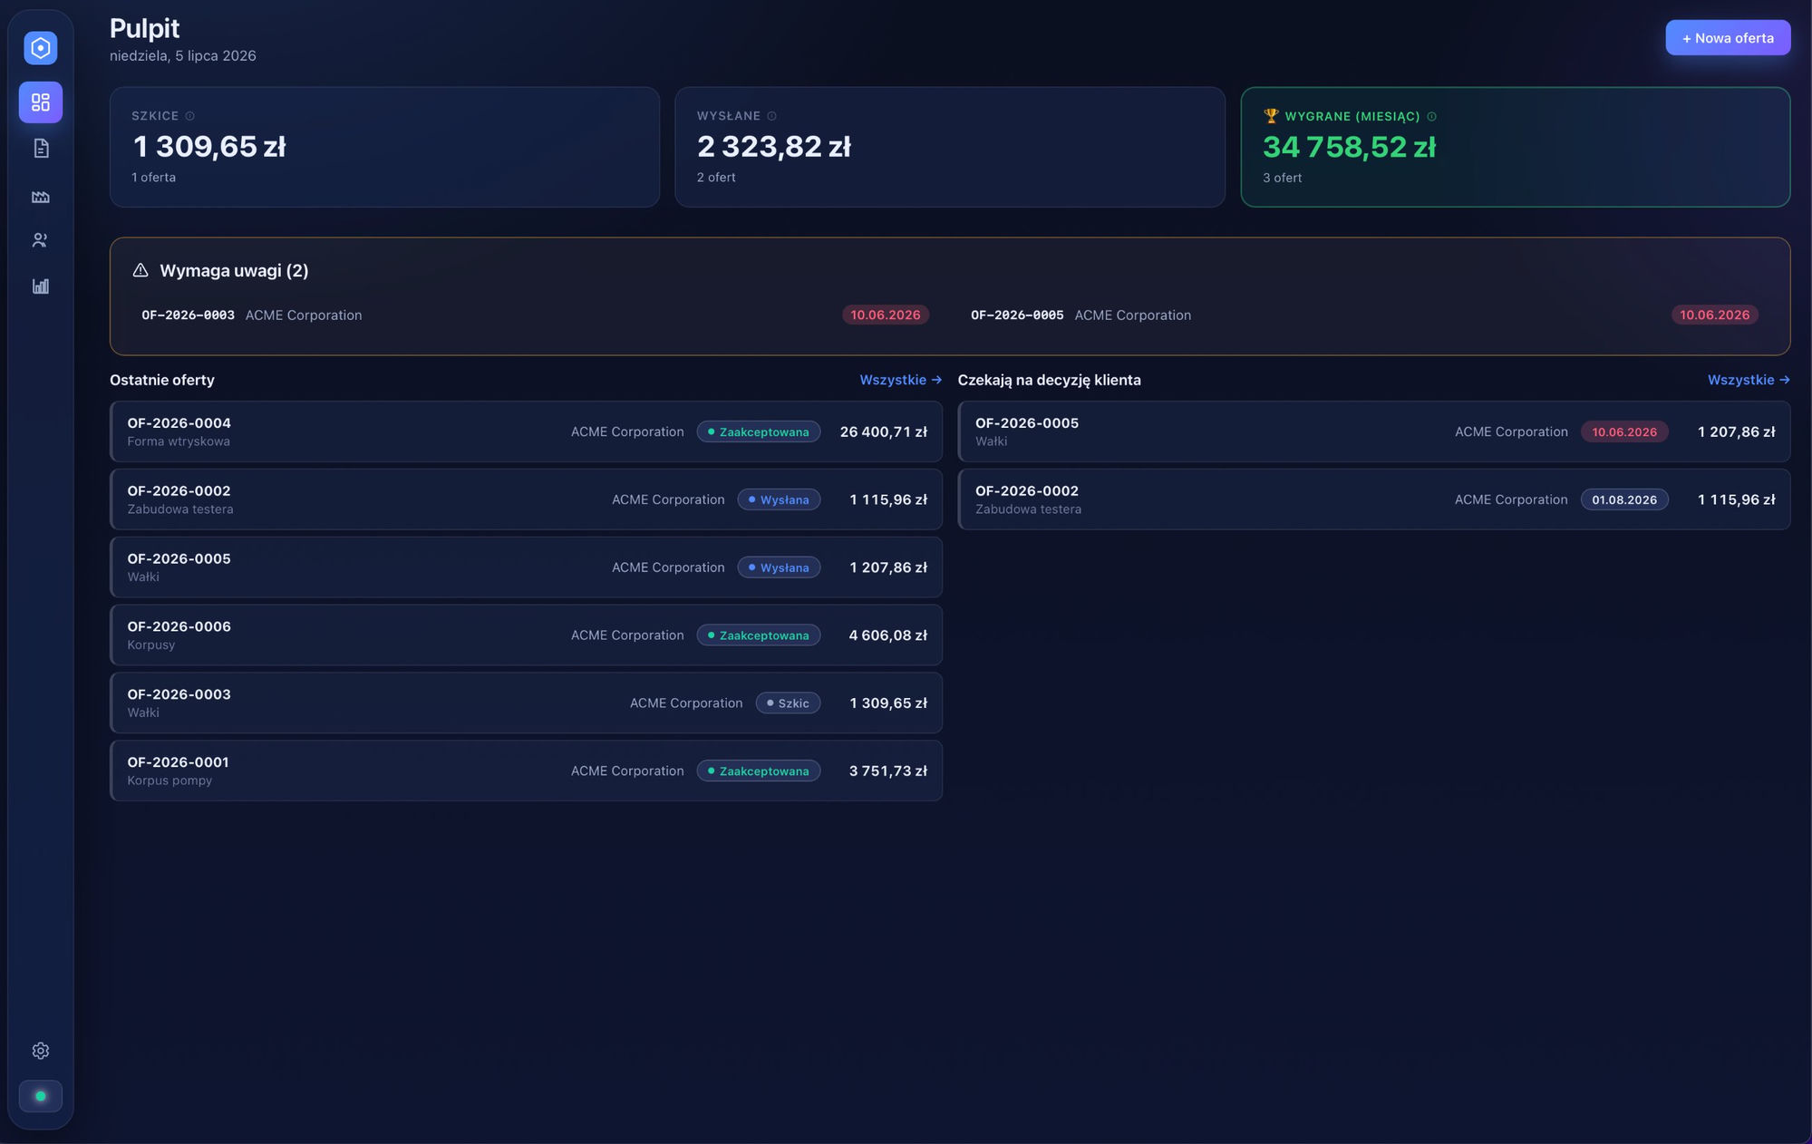This screenshot has height=1144, width=1812.
Task: Open the dashboard grid icon in sidebar
Action: [x=41, y=102]
